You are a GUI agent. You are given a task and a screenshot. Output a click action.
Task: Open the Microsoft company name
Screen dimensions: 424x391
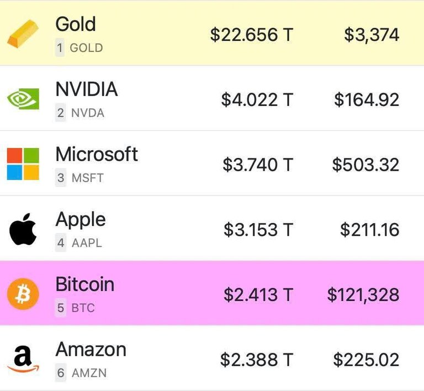point(97,154)
